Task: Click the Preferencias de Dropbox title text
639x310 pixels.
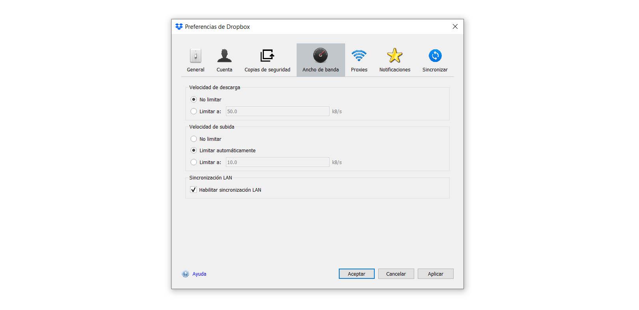Action: click(x=217, y=27)
